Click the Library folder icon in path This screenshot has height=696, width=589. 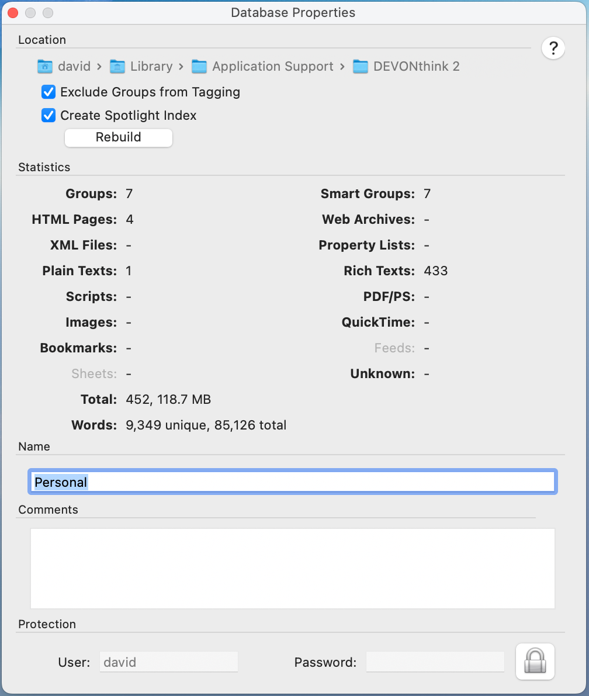click(117, 67)
